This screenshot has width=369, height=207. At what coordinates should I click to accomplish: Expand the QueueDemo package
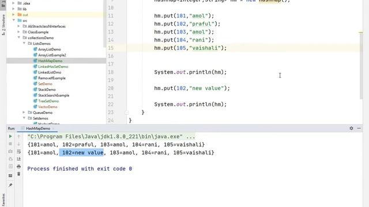pos(24,113)
